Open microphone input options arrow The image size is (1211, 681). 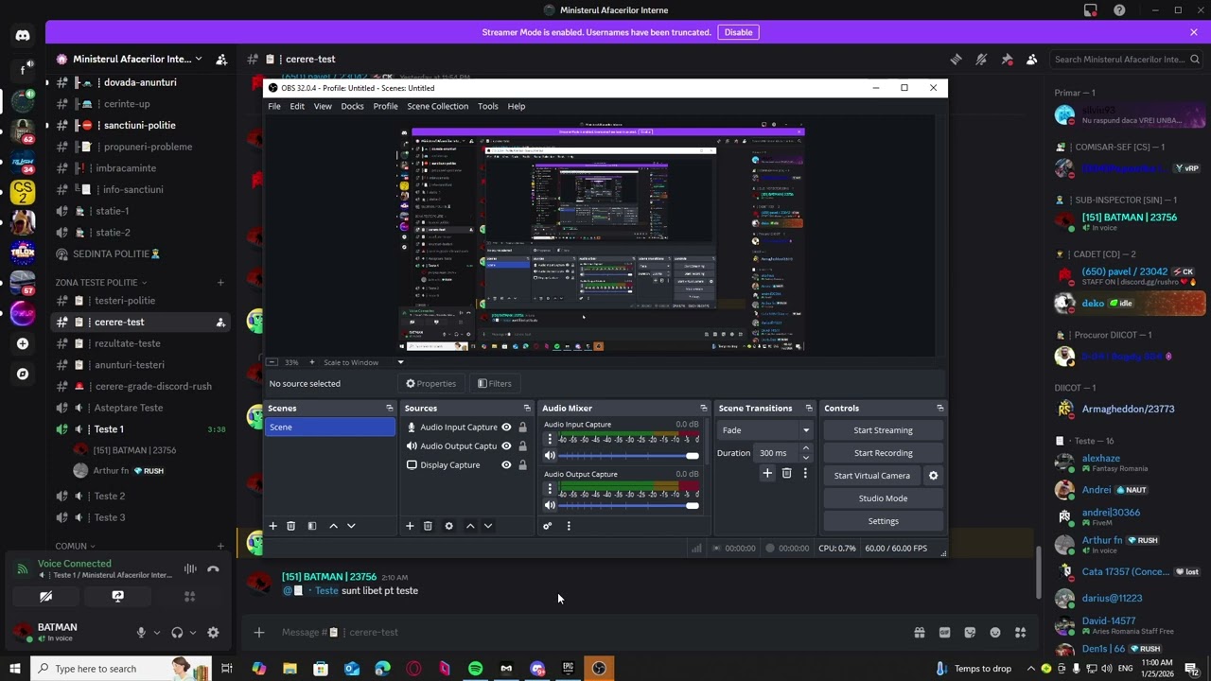point(157,633)
